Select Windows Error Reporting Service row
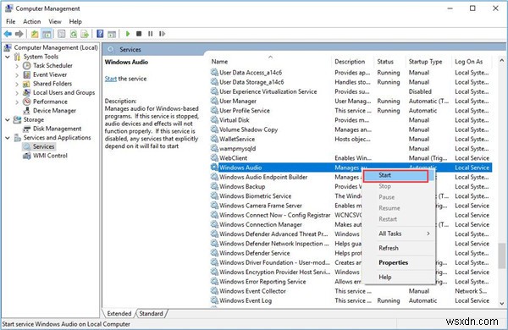 point(351,282)
